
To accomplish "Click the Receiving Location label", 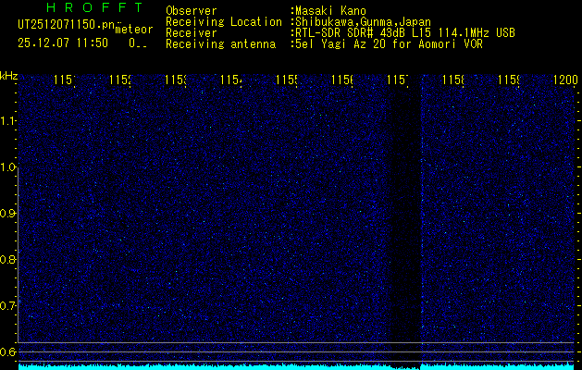I will 224,22.
